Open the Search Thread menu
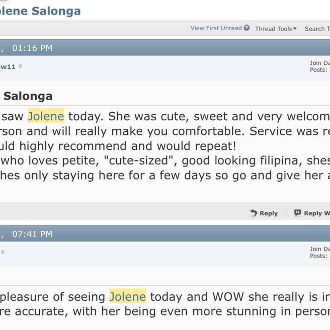Screen dimensions: 330x330 pyautogui.click(x=317, y=29)
